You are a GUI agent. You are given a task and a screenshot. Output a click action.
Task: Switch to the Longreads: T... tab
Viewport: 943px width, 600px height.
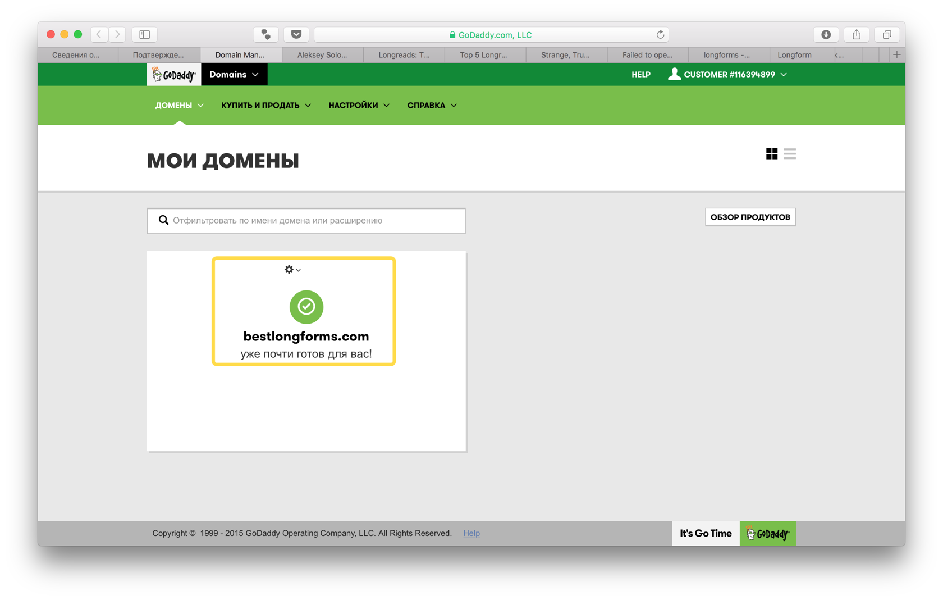pyautogui.click(x=404, y=54)
